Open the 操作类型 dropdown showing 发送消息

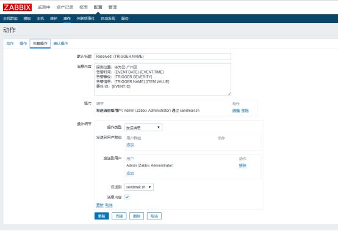pyautogui.click(x=143, y=128)
